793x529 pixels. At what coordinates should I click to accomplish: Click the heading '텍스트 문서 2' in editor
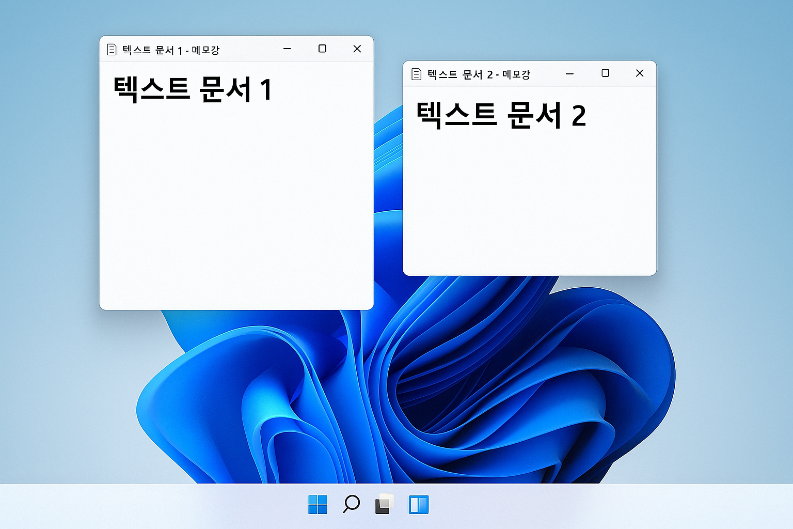click(x=501, y=115)
